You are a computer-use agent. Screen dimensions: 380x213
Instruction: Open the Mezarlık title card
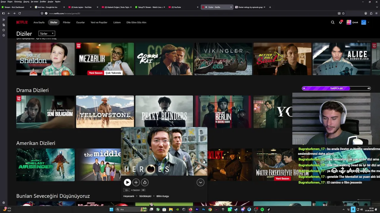(105, 59)
